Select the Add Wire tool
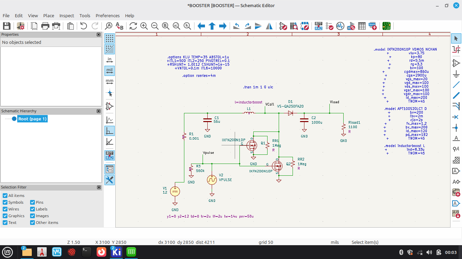The width and height of the screenshot is (462, 259). [x=456, y=84]
